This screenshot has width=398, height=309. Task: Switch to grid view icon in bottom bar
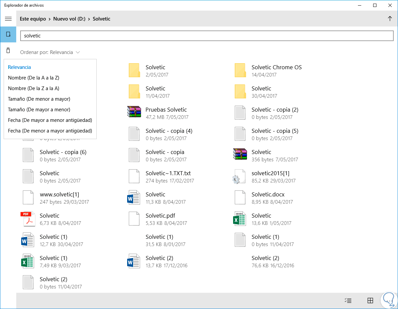tap(371, 301)
